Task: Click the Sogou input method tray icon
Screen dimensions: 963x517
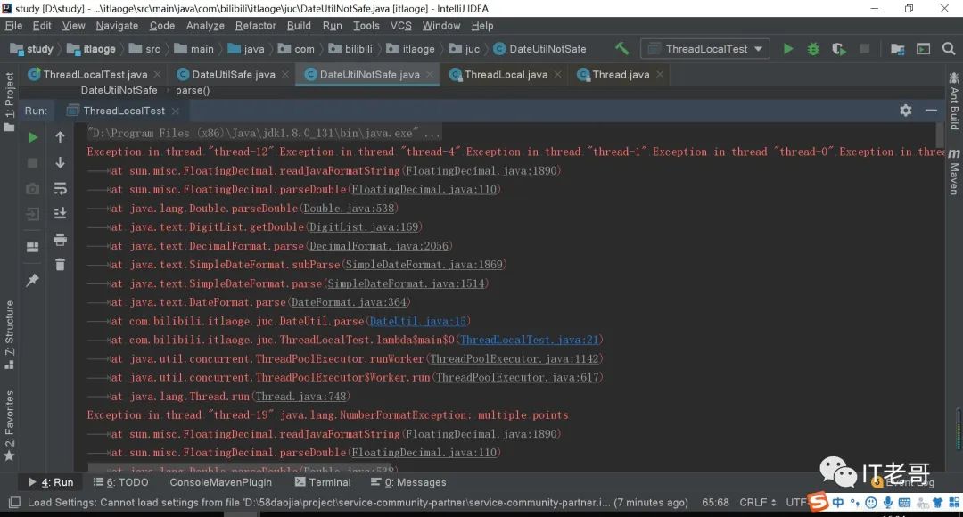Action: tap(818, 502)
